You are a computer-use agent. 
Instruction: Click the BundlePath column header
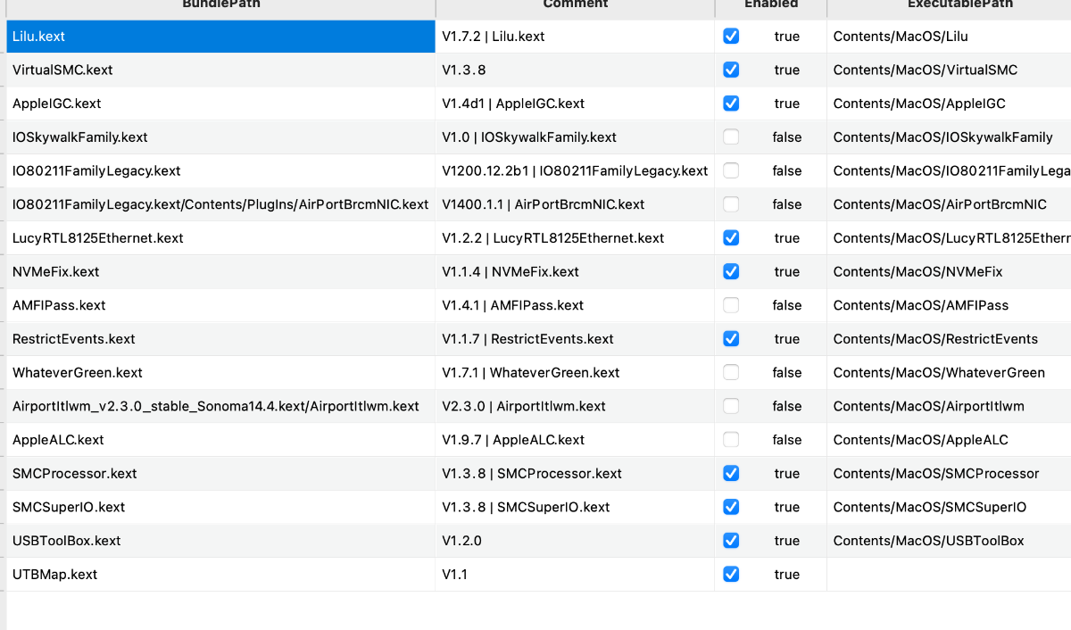(x=220, y=4)
